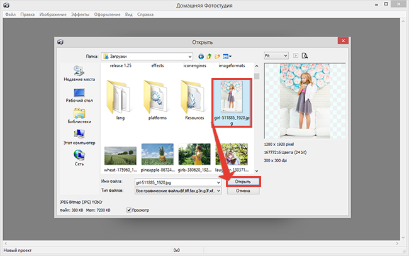
Task: Expand the Имя файла dropdown arrow
Action: (x=218, y=182)
